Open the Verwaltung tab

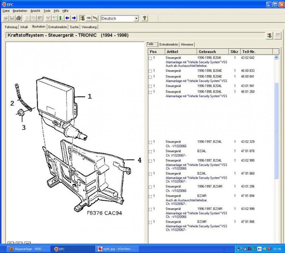point(89,27)
